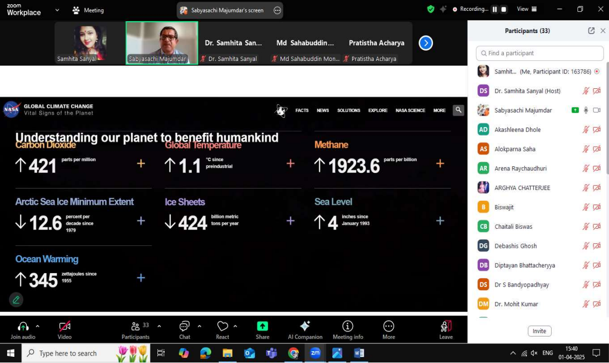Click the Invite button

coord(539,331)
